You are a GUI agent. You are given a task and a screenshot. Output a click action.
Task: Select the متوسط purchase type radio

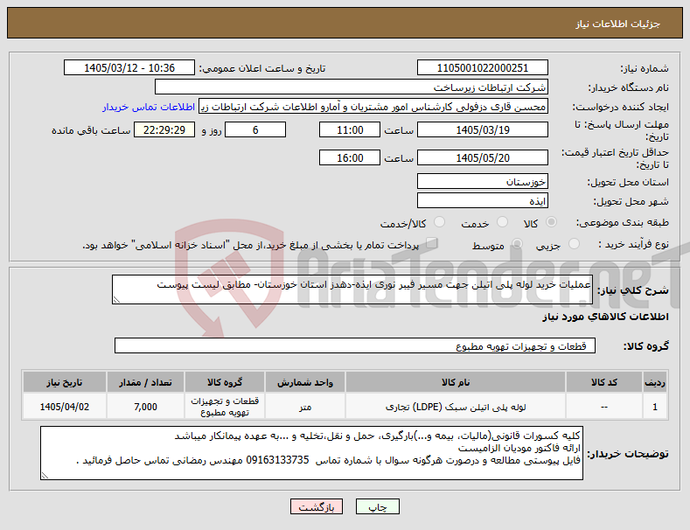click(517, 244)
